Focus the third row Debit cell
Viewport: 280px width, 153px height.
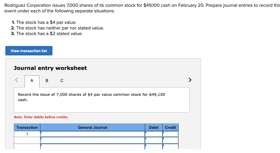click(154, 147)
